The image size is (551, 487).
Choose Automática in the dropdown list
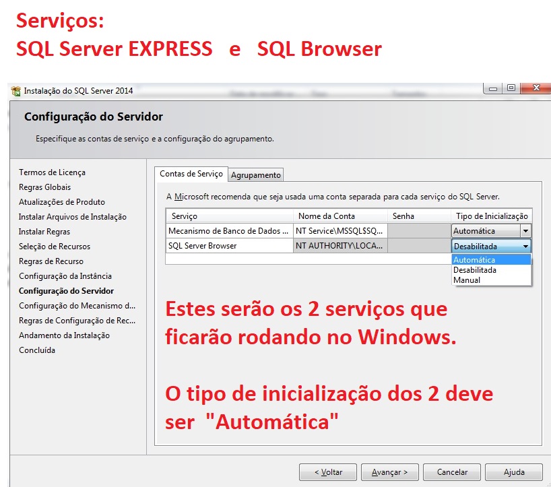491,259
